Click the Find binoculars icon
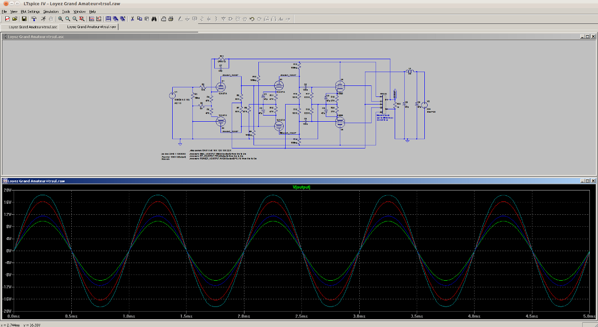 pos(154,19)
